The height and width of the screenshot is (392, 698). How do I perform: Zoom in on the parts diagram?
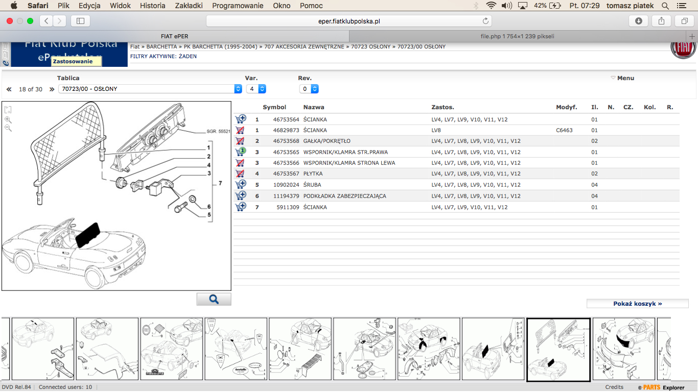(8, 119)
